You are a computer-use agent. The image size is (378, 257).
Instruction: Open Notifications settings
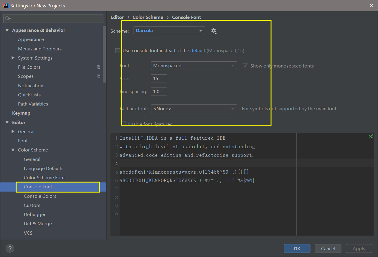click(32, 85)
